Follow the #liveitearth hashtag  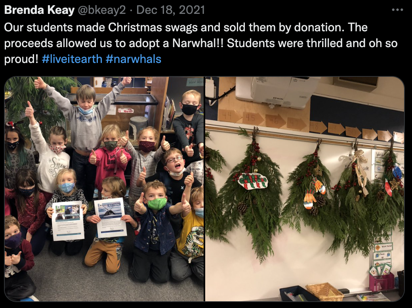pyautogui.click(x=72, y=59)
